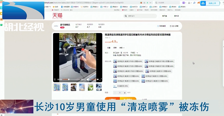Enter fullscreen on the product video
The image size is (224, 116).
click(x=101, y=79)
